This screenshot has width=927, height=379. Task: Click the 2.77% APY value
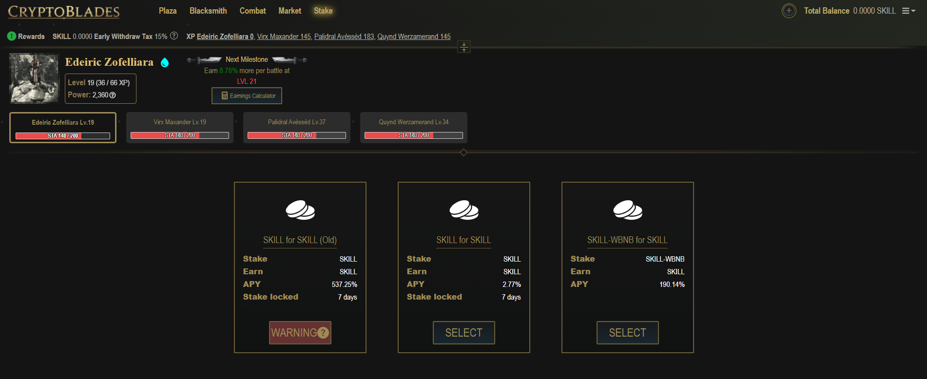(x=512, y=284)
